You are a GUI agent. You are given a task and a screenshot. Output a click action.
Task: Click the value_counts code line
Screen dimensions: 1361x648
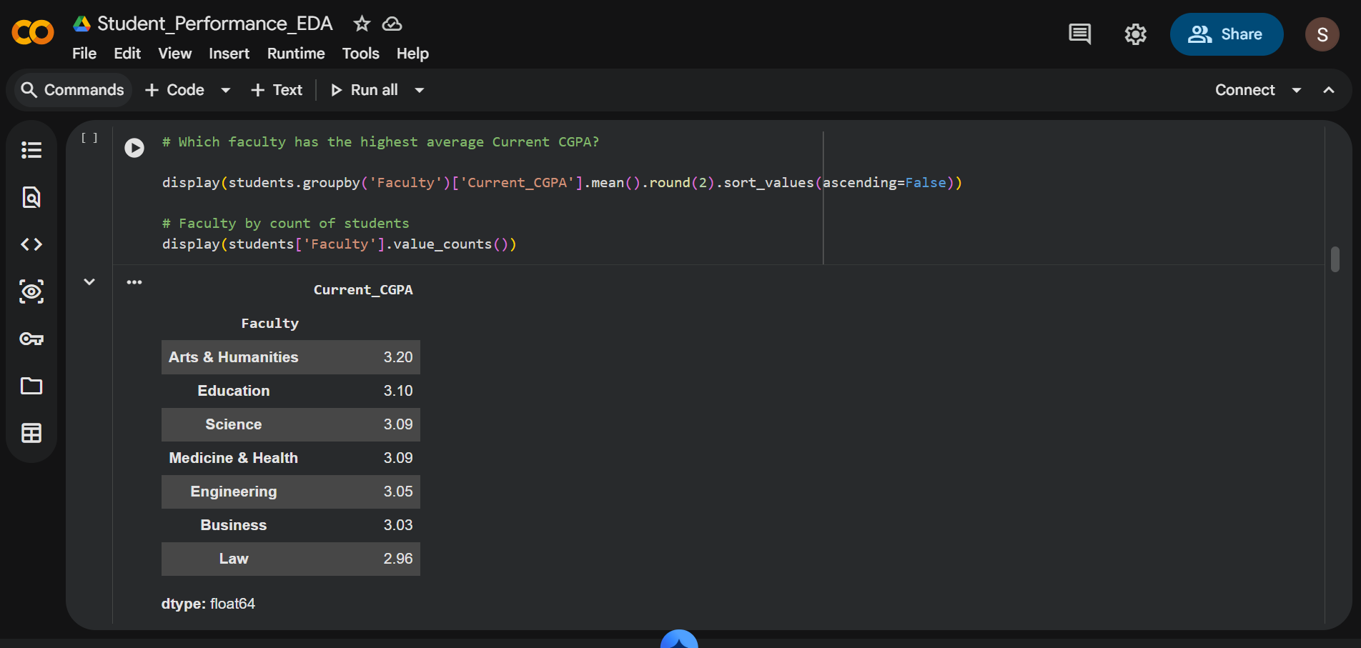click(x=340, y=244)
